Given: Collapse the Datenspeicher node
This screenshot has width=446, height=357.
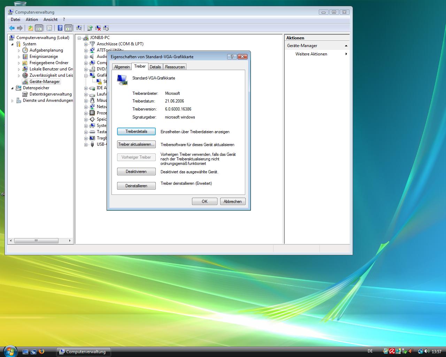Looking at the screenshot, I should 13,88.
